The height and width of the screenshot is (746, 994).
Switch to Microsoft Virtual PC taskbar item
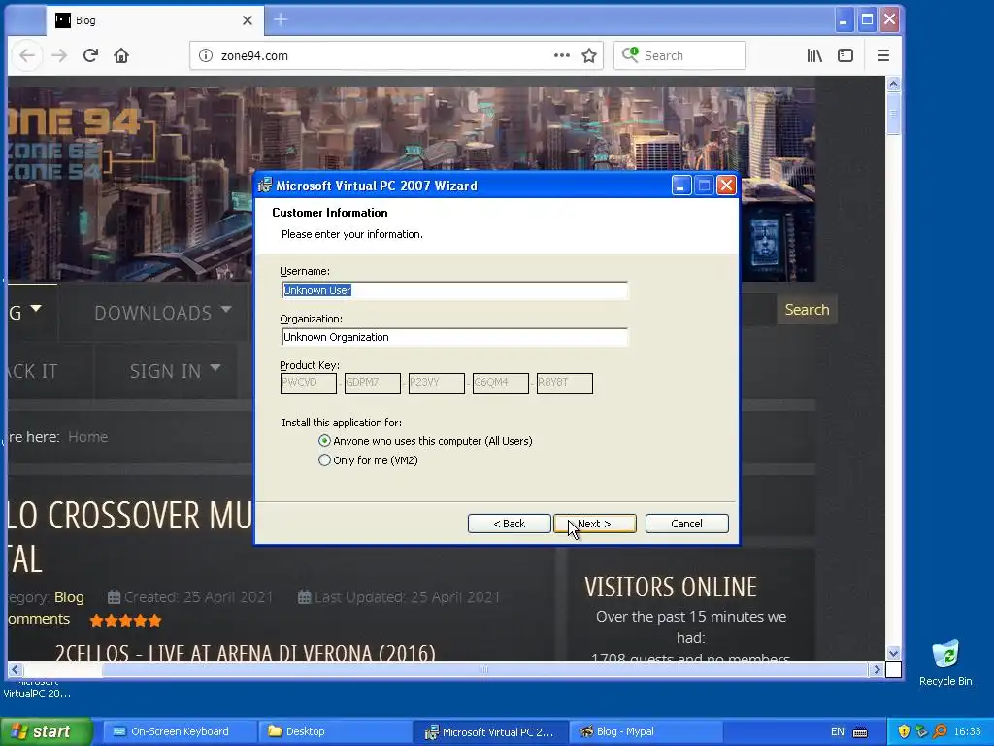coord(489,731)
